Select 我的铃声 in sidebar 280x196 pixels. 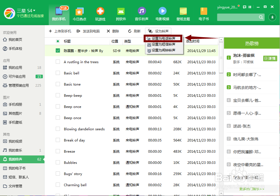[22, 159]
